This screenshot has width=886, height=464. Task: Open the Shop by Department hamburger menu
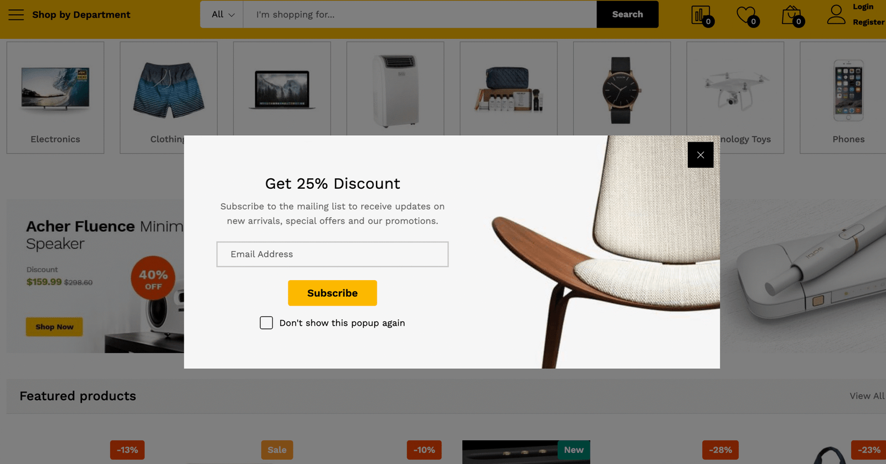(16, 14)
